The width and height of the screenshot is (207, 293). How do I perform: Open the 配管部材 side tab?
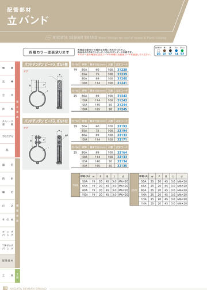pyautogui.click(x=7, y=261)
